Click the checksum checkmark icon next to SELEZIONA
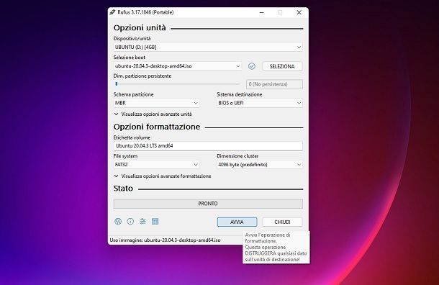This screenshot has height=285, width=439. (x=252, y=66)
